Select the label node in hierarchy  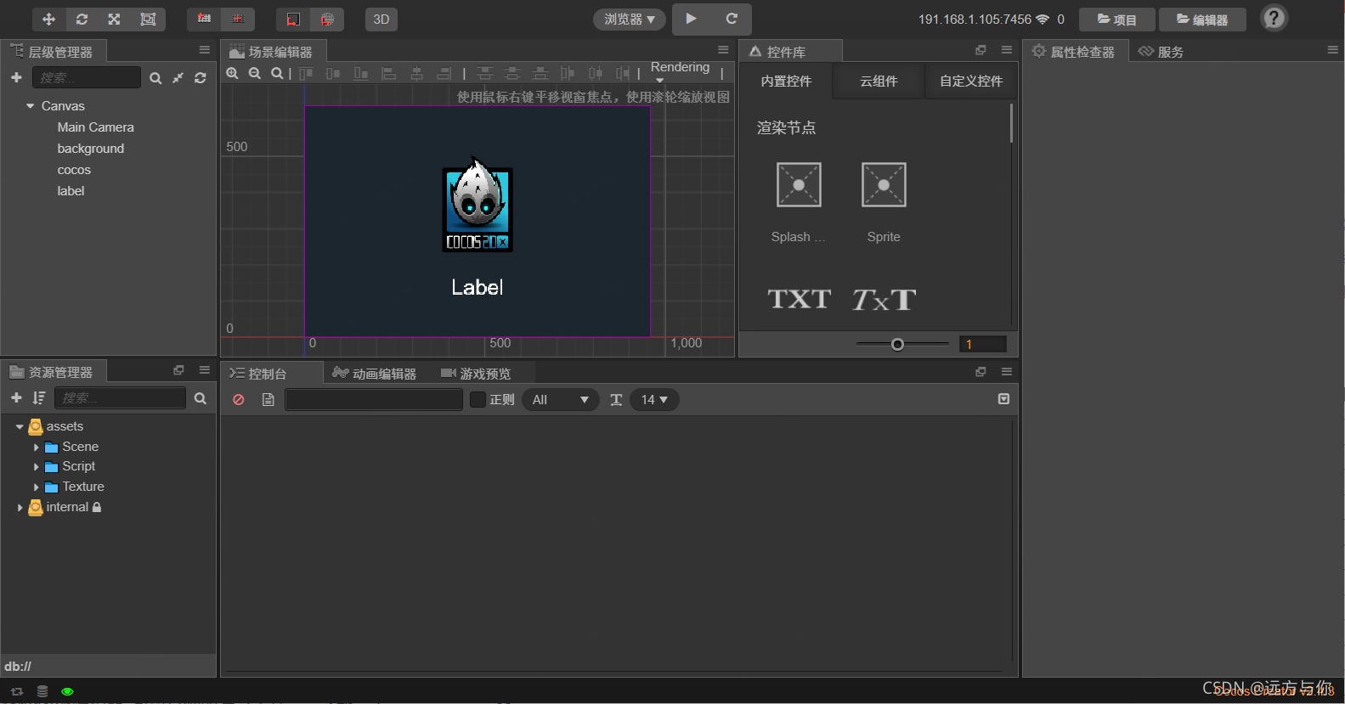71,191
